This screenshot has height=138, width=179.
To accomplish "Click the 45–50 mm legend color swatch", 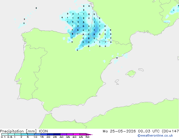I will (83, 134).
